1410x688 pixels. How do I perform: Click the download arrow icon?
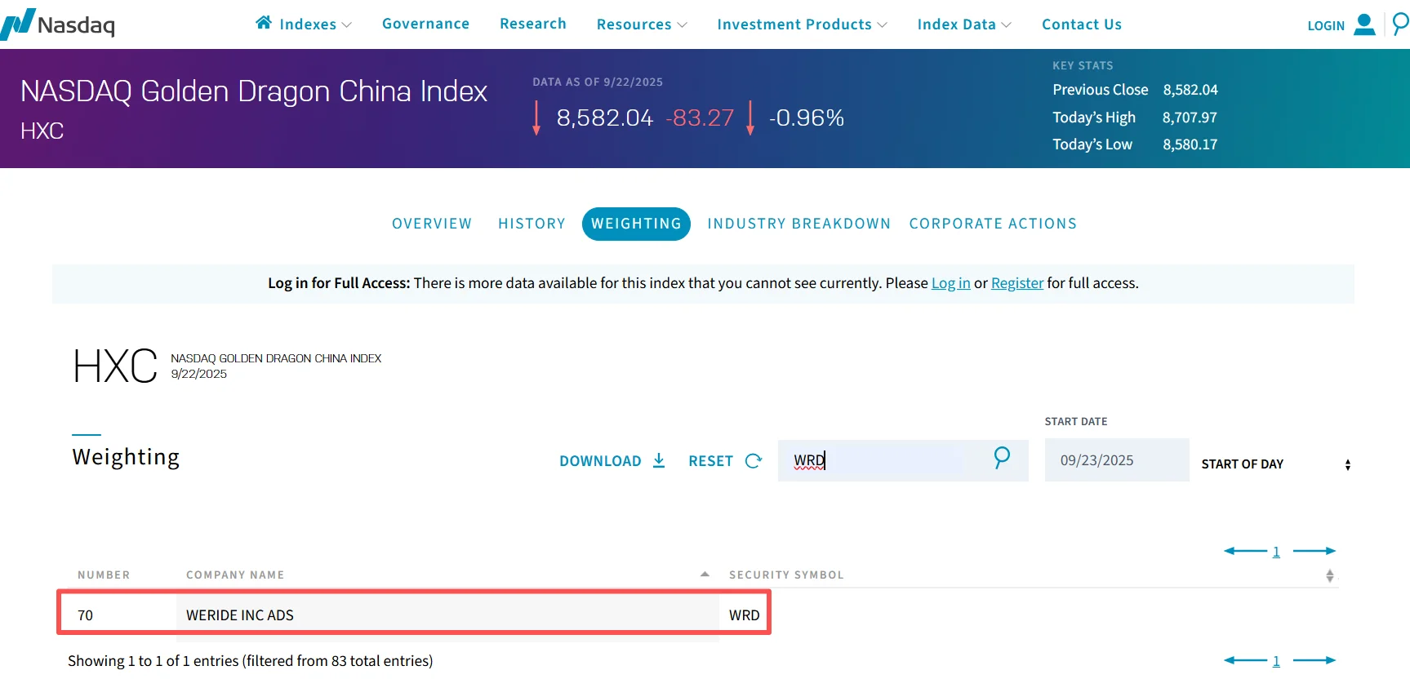click(659, 461)
